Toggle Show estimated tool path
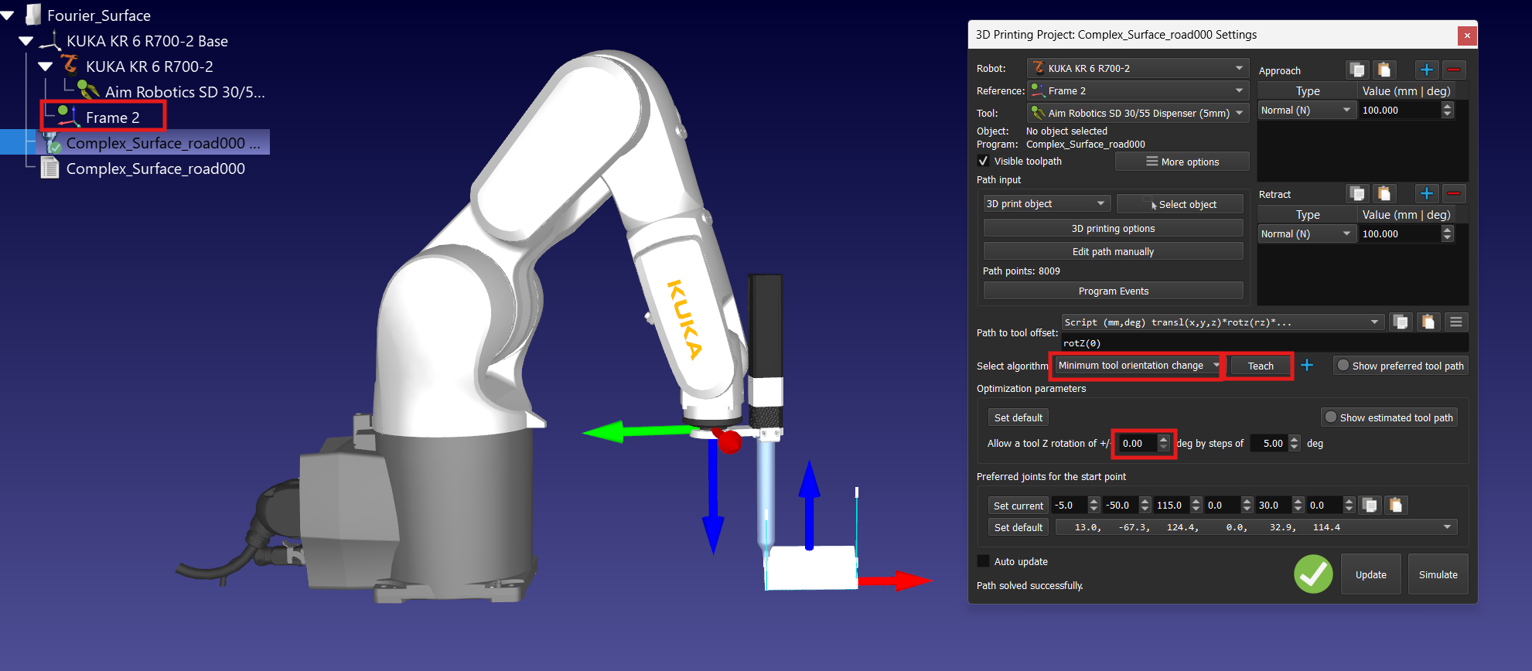 point(1389,417)
